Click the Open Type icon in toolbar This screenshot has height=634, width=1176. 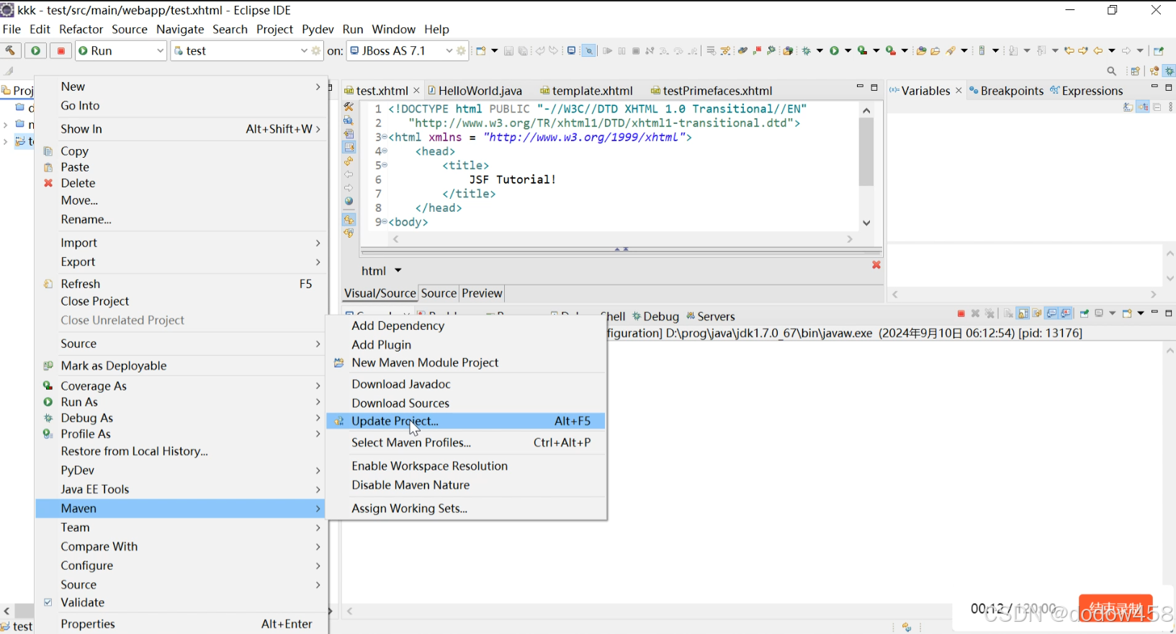(x=921, y=50)
